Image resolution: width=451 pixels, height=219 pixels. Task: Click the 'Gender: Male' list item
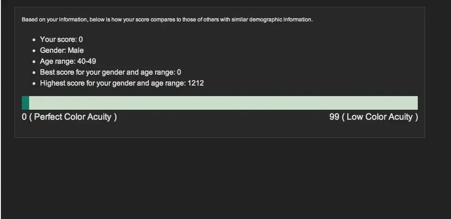pos(62,51)
